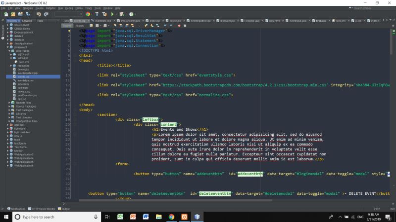
Task: Click the Clean and Build icon
Action: pyautogui.click(x=104, y=14)
